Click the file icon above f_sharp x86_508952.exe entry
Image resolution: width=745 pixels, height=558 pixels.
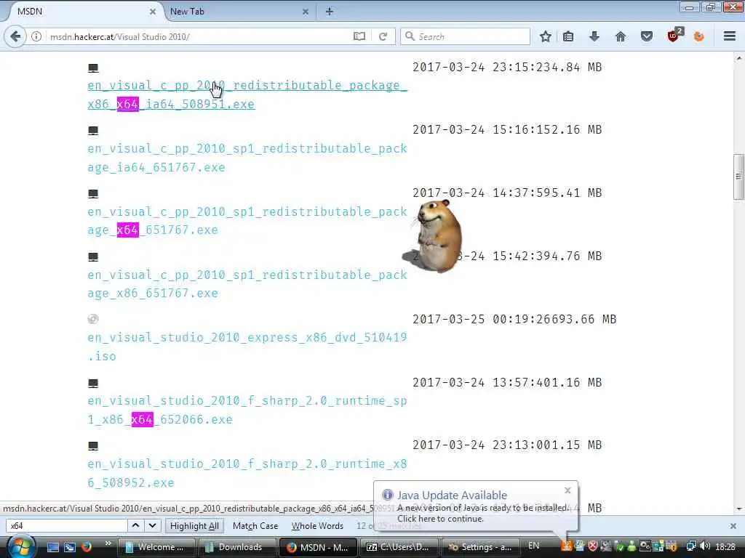point(93,445)
